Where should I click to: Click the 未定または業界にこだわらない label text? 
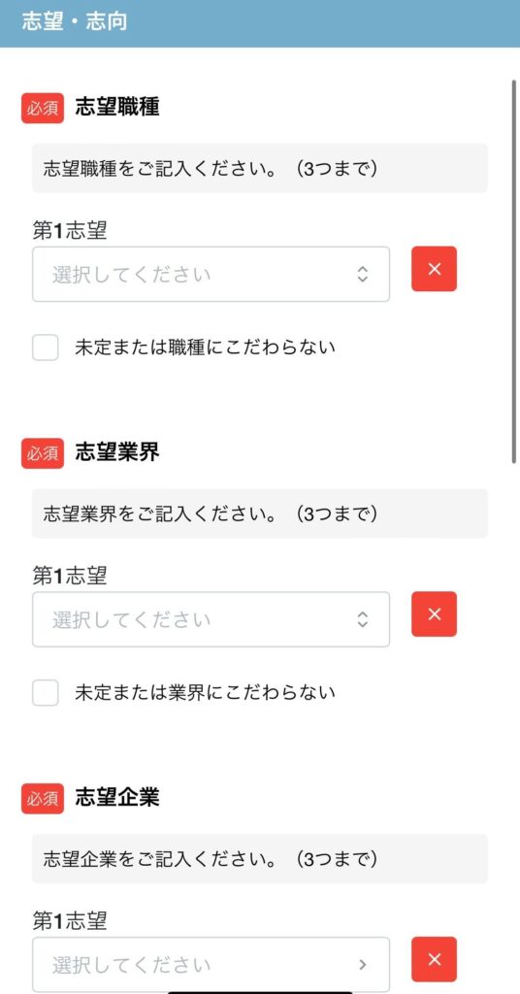[205, 692]
